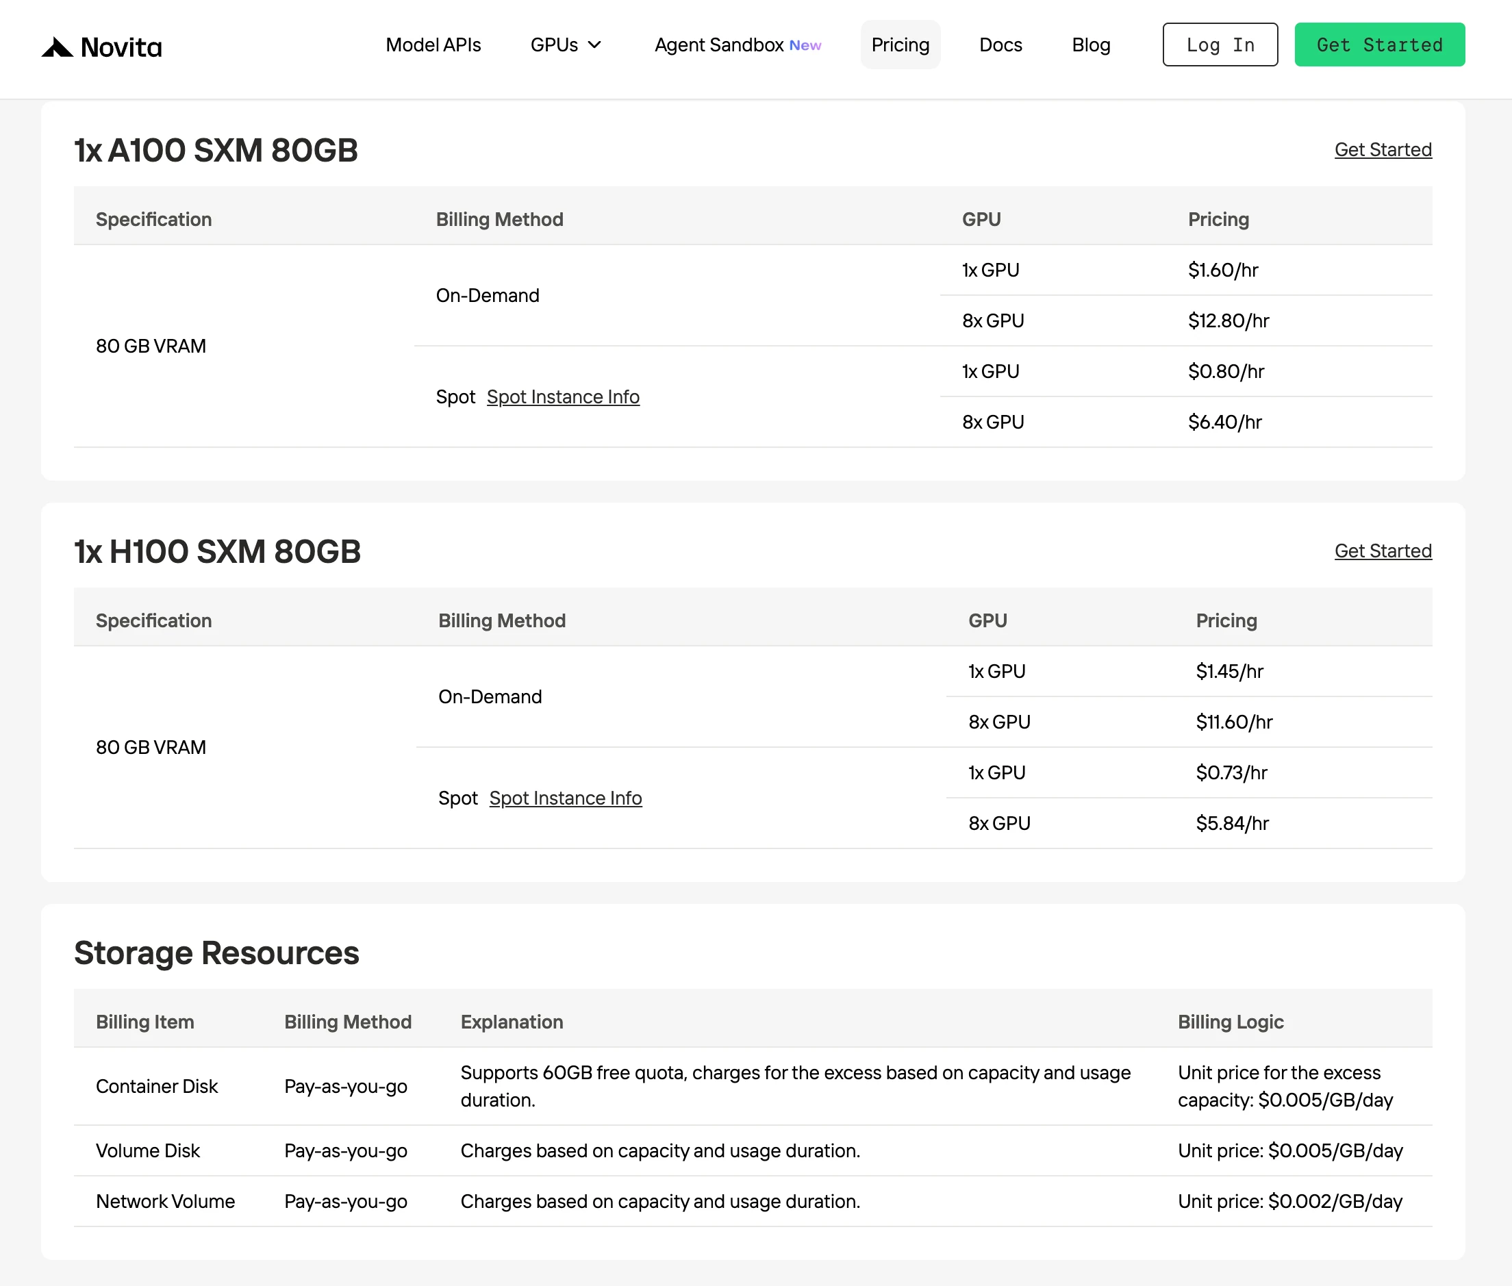Click the Container Disk billing row
Screen dimensions: 1512x1286
[753, 1086]
